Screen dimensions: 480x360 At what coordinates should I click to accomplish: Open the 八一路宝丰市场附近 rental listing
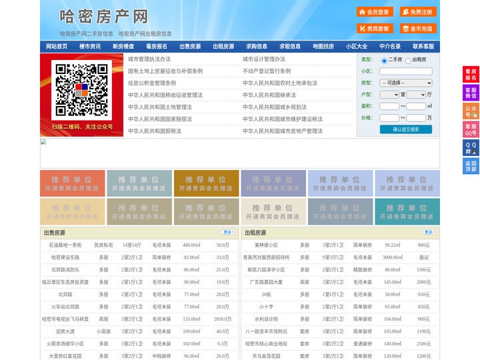[x=266, y=331]
